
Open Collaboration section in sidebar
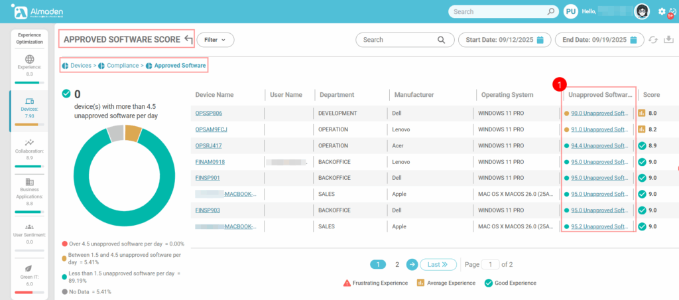tap(29, 149)
